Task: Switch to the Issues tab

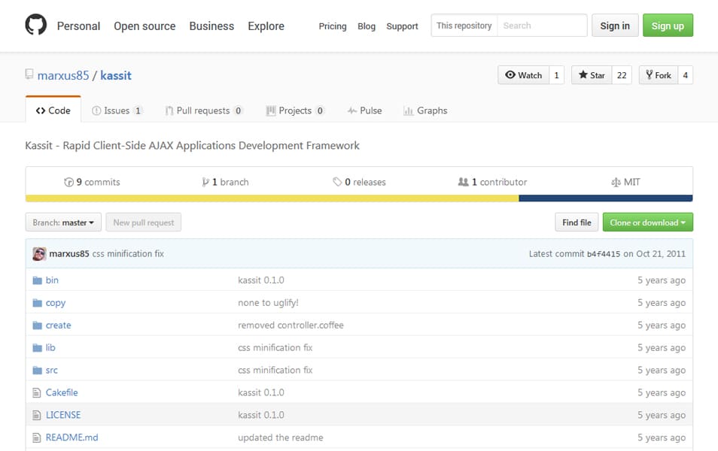Action: [x=117, y=110]
